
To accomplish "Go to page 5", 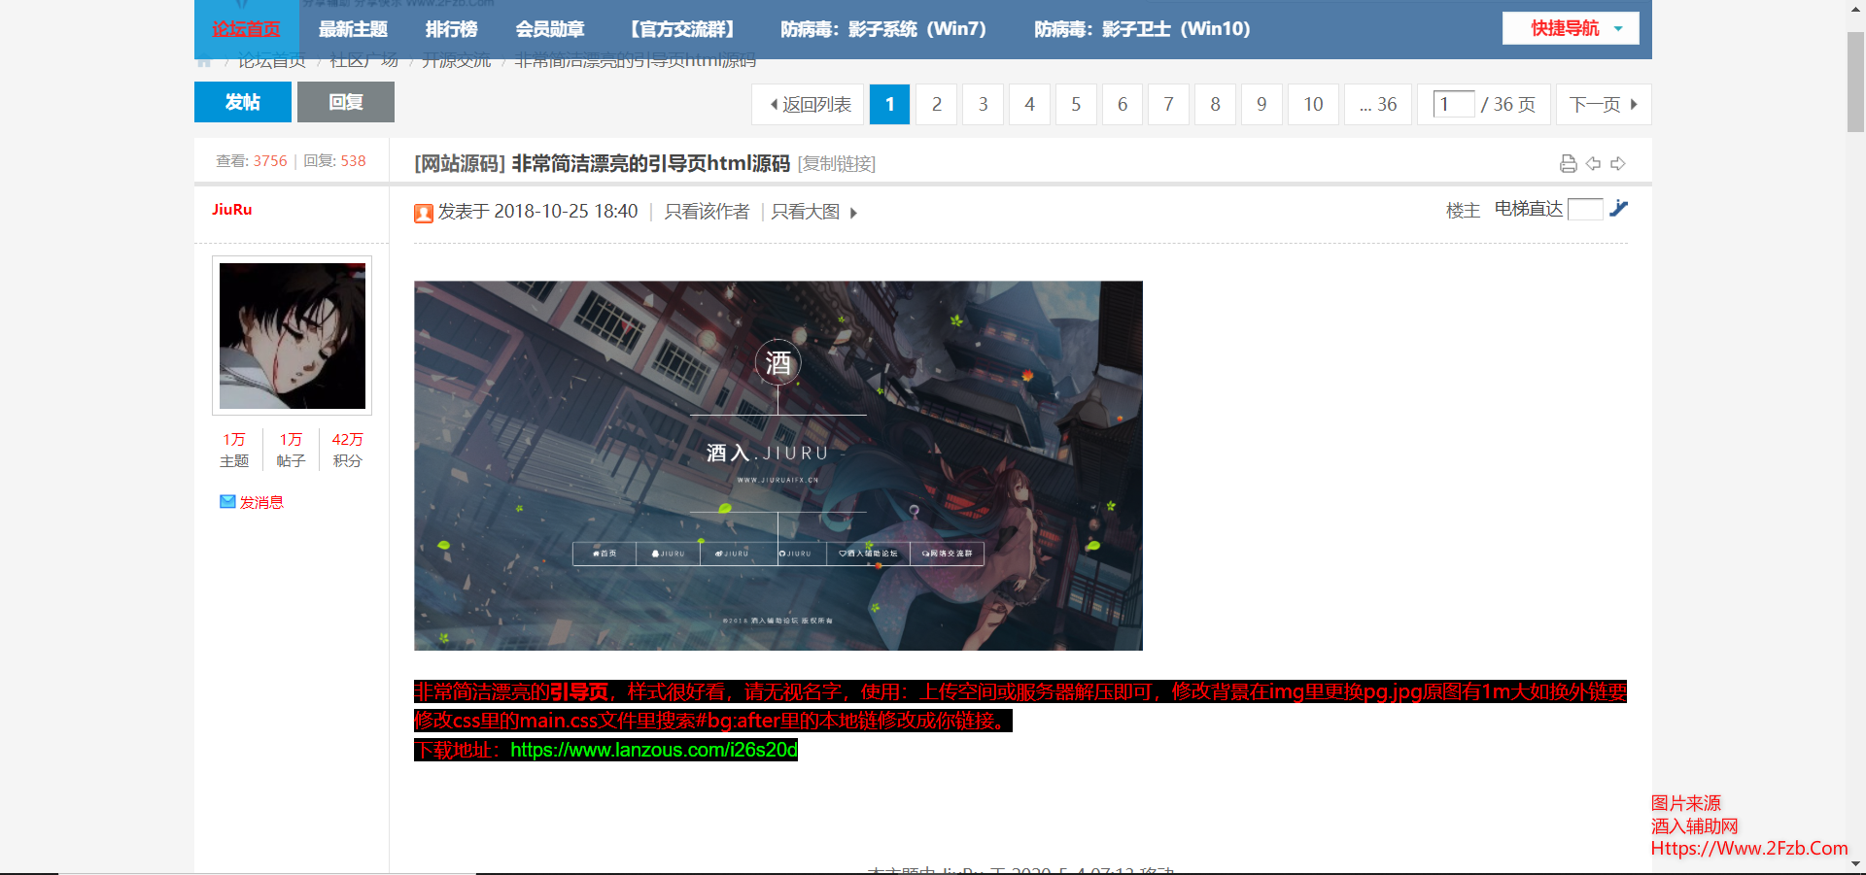I will (x=1076, y=104).
